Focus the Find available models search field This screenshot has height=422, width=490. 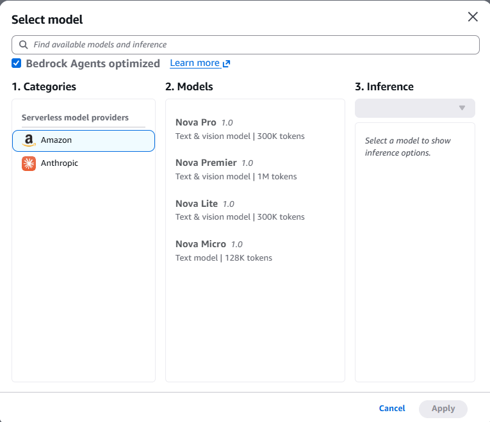[x=250, y=45]
